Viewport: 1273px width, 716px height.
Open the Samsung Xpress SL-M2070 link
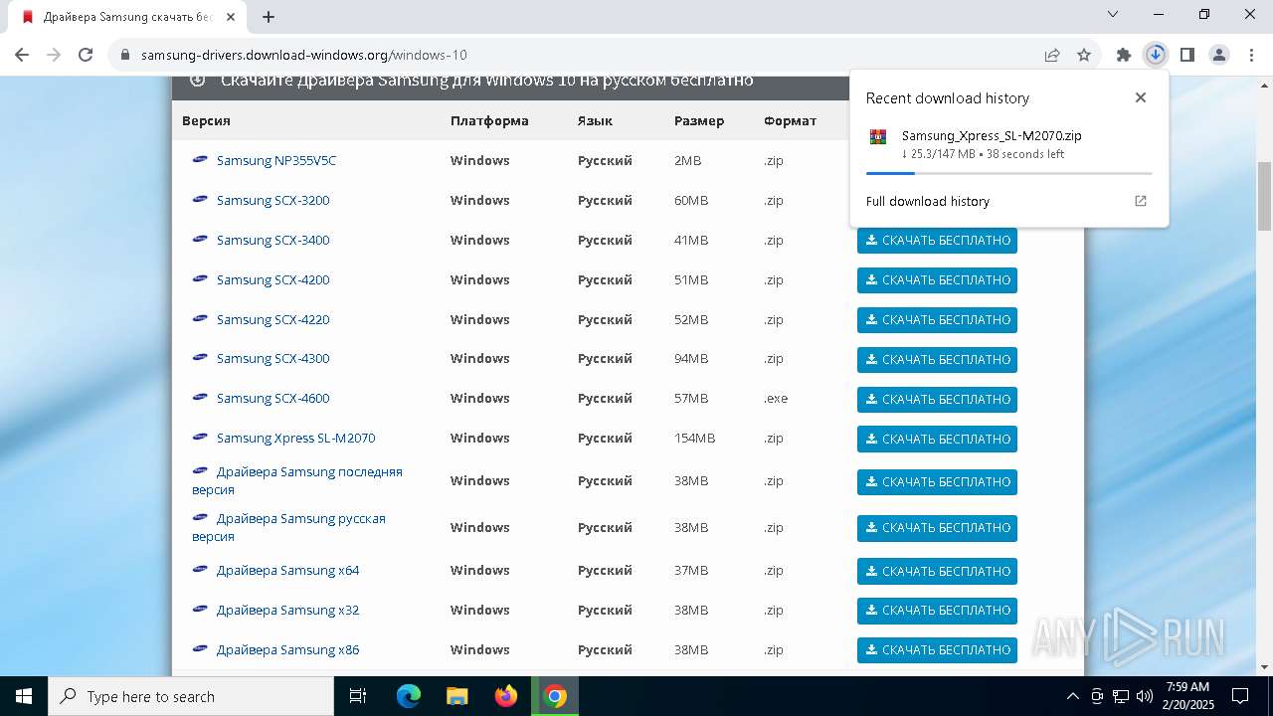[295, 438]
